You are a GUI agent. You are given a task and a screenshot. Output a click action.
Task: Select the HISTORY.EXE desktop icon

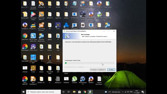pyautogui.click(x=74, y=15)
